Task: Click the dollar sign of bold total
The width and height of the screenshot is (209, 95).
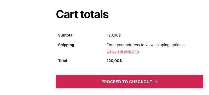Action: (x=120, y=61)
